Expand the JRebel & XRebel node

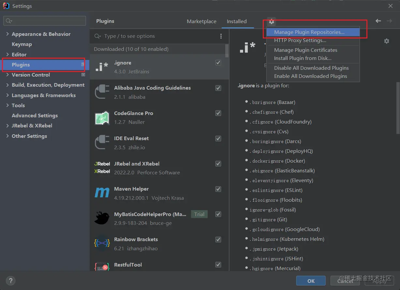tap(7, 125)
